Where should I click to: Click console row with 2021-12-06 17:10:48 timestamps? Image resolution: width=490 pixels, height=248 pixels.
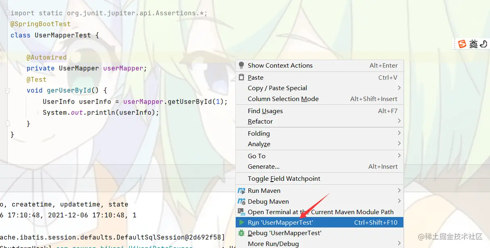pyautogui.click(x=68, y=215)
